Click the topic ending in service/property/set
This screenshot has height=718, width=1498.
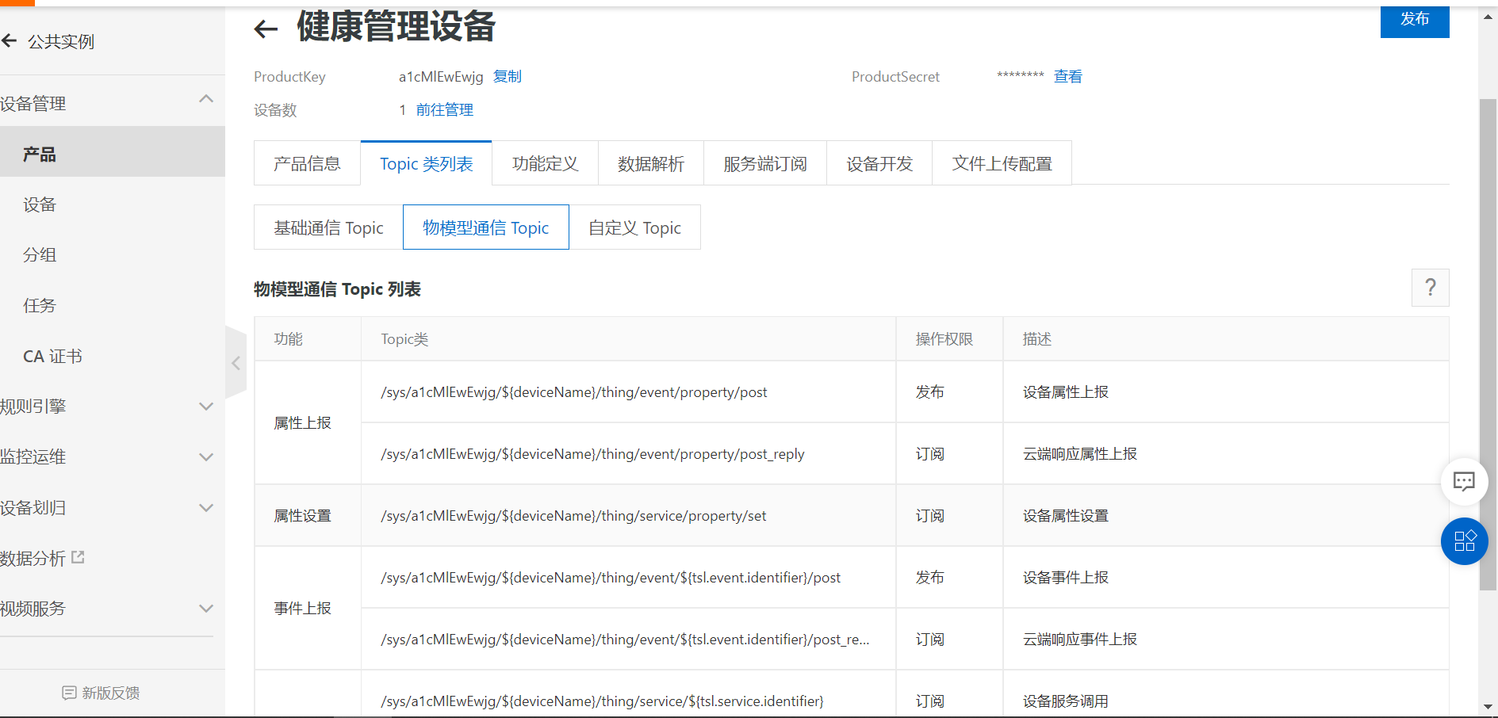tap(573, 516)
